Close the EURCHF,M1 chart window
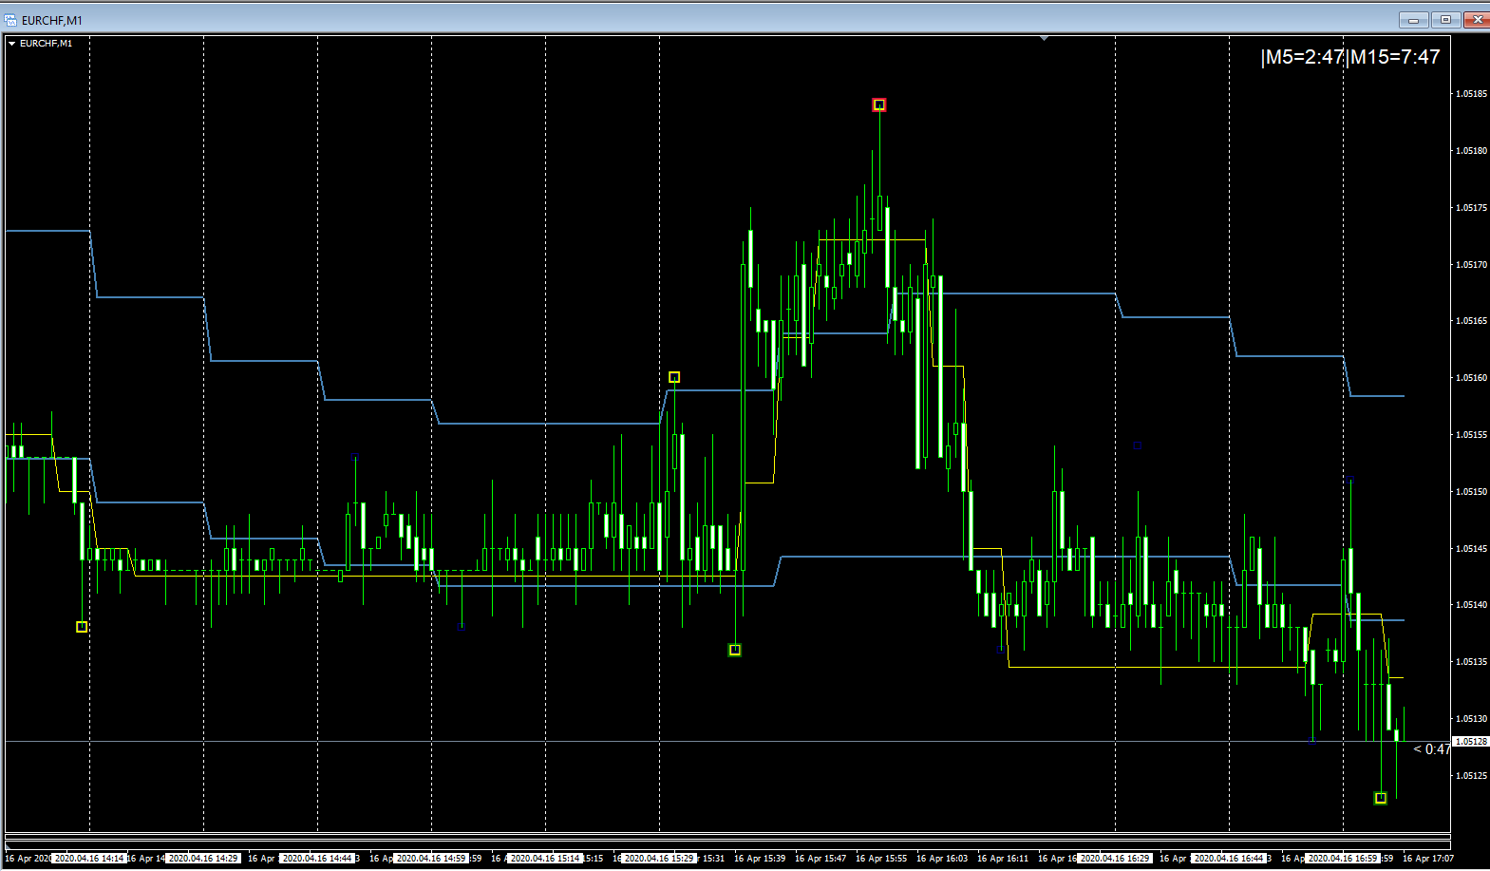Viewport: 1490px width, 871px height. click(1477, 19)
